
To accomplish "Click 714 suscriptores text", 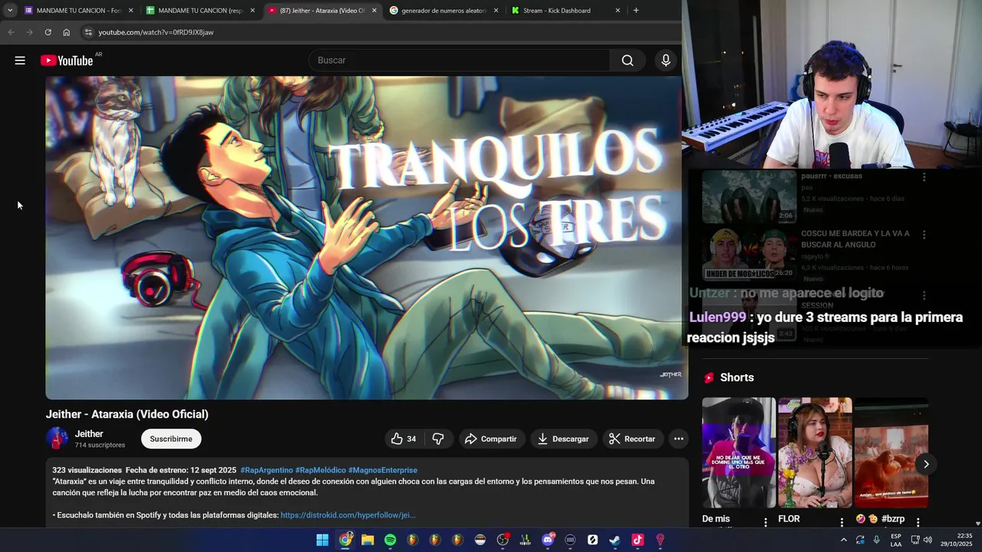I will (100, 445).
